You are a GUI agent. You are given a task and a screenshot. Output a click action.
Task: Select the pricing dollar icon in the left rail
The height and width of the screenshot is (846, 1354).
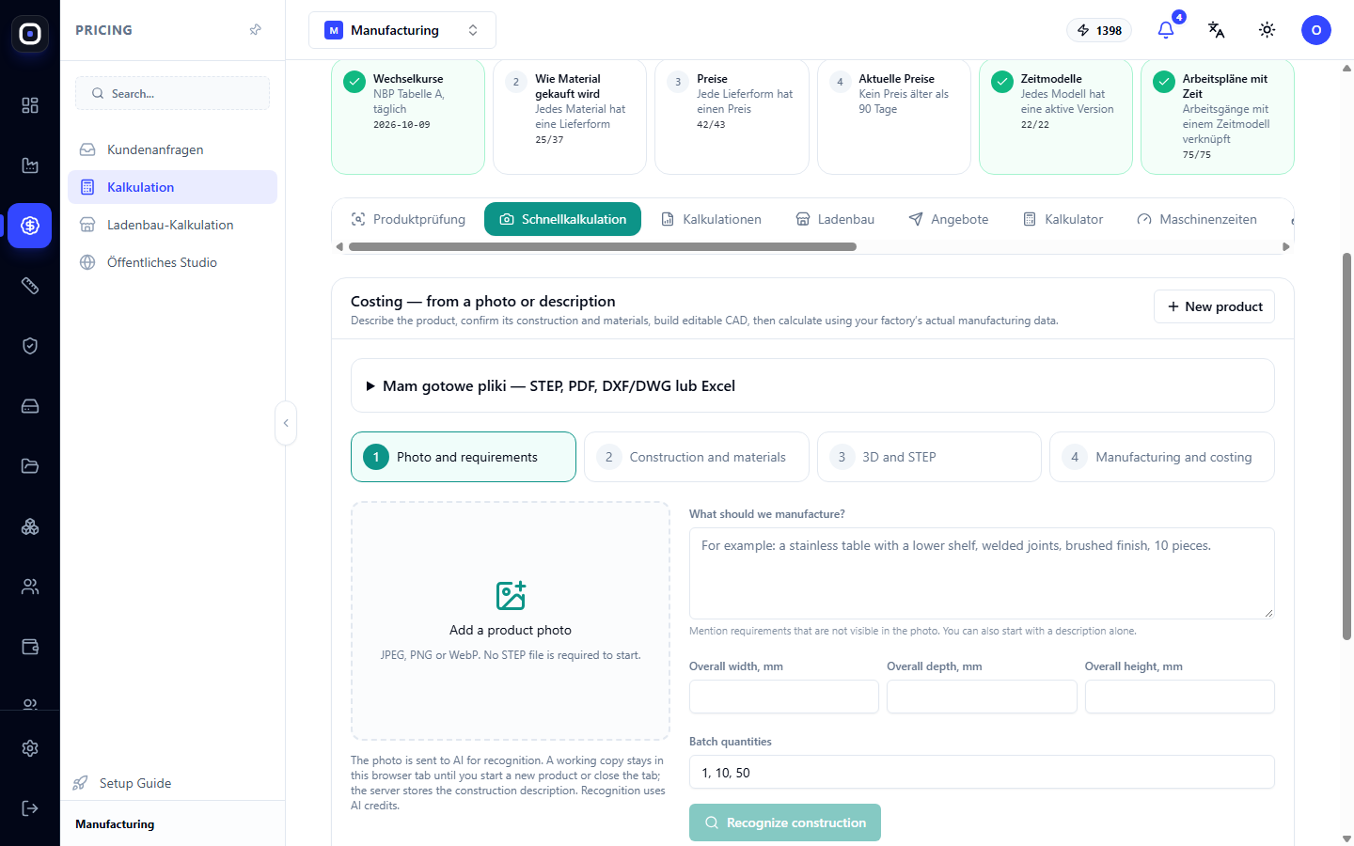click(30, 226)
